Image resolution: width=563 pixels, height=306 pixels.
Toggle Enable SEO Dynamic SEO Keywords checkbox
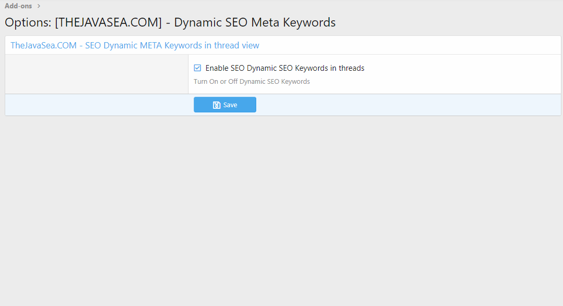point(197,68)
